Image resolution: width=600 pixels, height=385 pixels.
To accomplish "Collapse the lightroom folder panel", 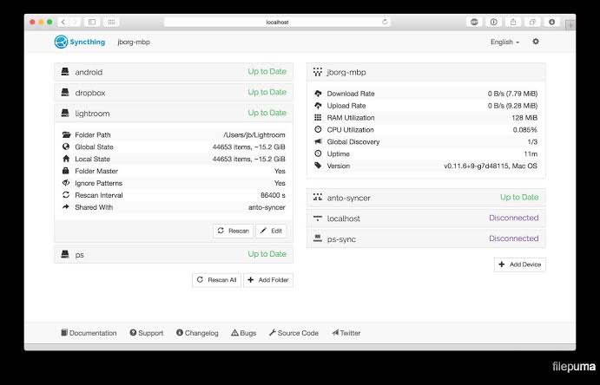I will [174, 113].
